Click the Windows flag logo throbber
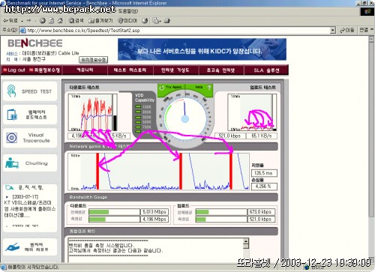Viewport: 375px width, 272px height. click(367, 11)
